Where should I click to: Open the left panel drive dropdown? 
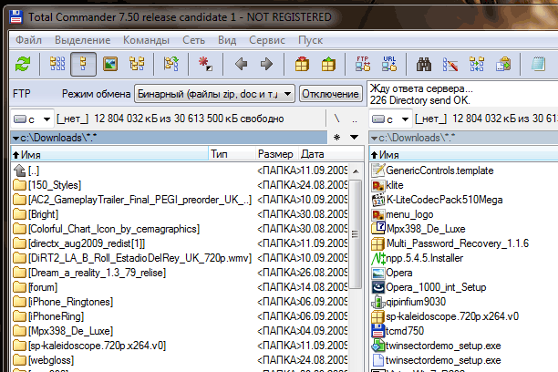tap(31, 119)
